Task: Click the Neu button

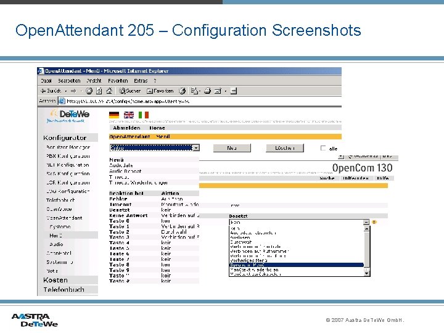Action: coord(232,148)
